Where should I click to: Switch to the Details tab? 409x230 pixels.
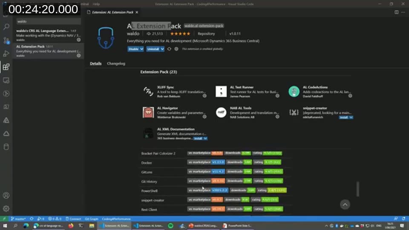point(96,63)
